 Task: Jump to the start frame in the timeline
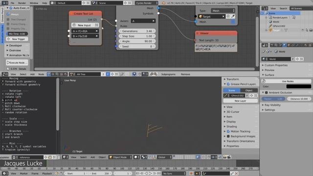(x=137, y=174)
